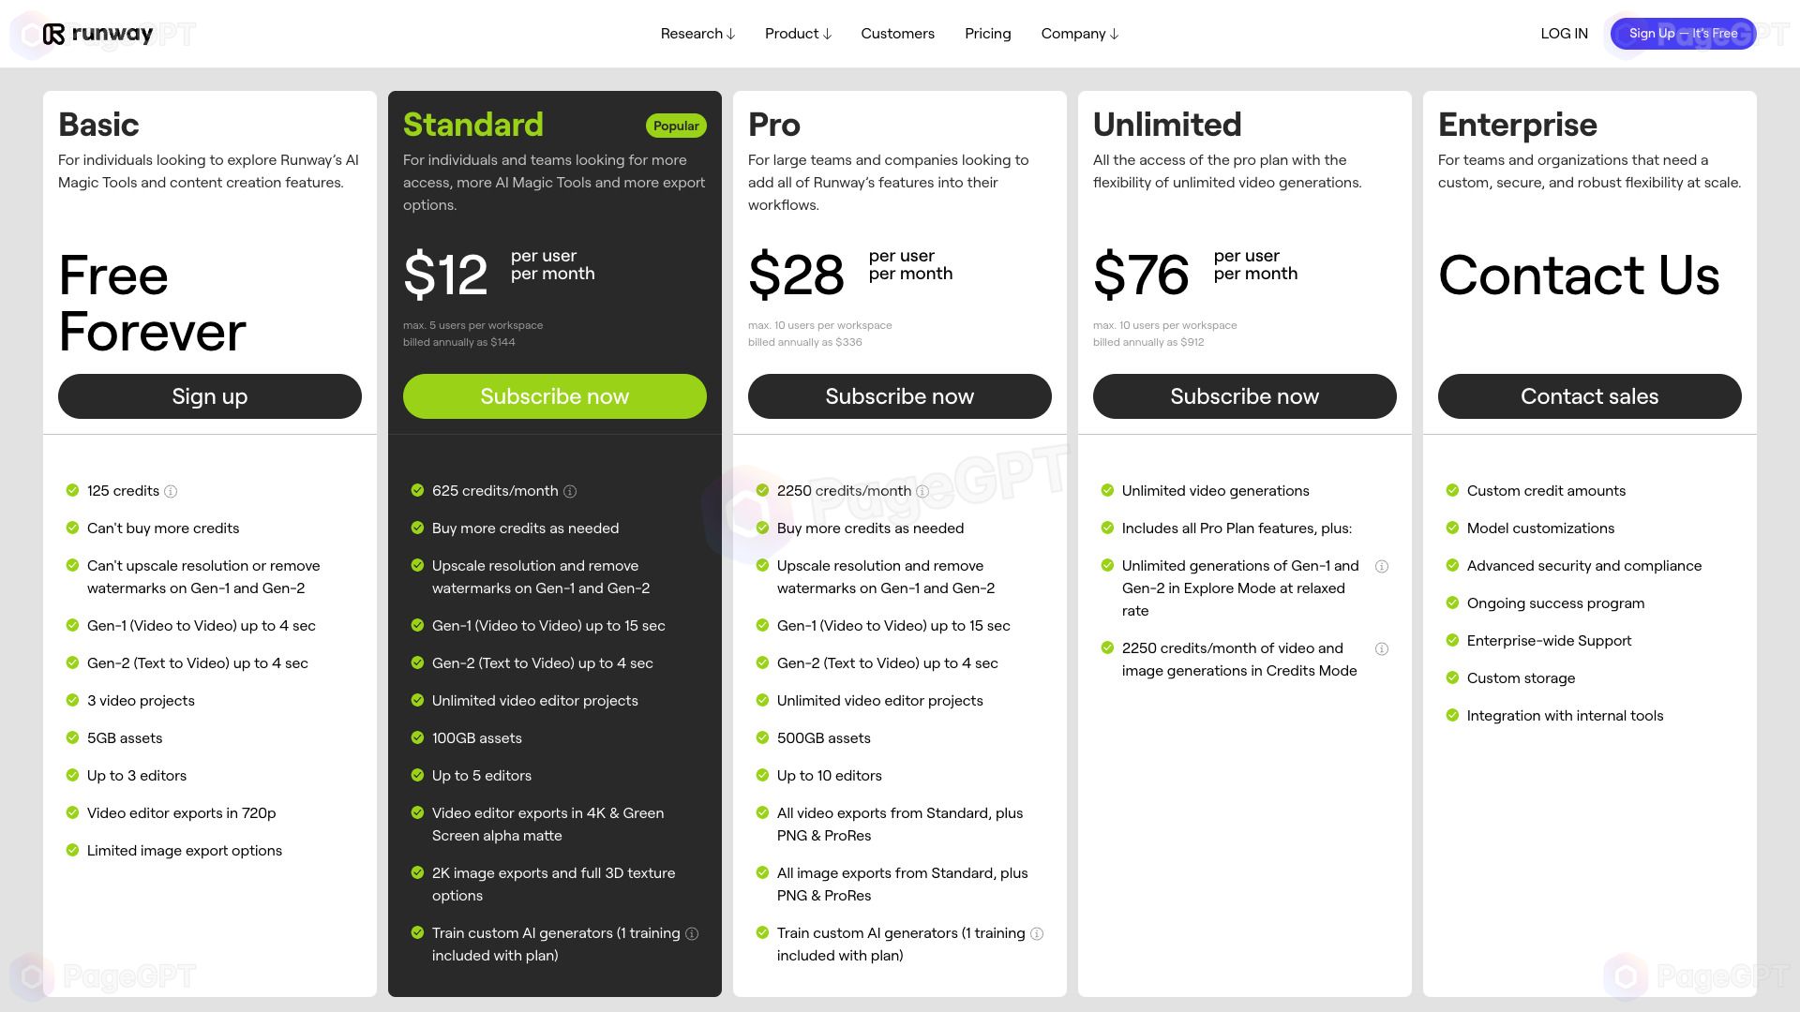Click the info icon next to 2250 credits/month

tap(923, 491)
